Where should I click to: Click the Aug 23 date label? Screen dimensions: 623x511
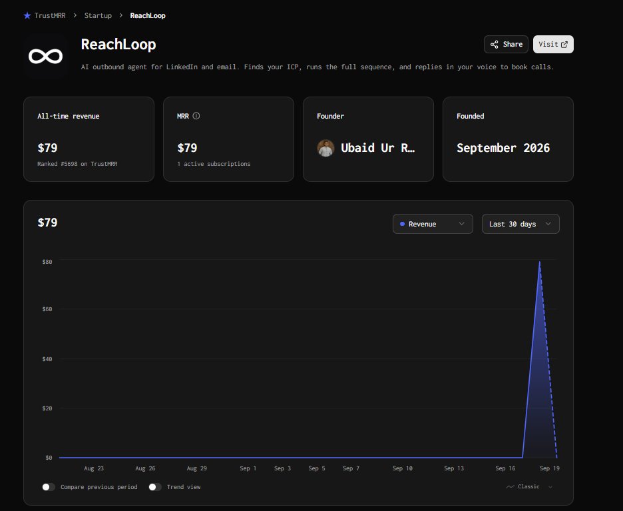pos(94,468)
